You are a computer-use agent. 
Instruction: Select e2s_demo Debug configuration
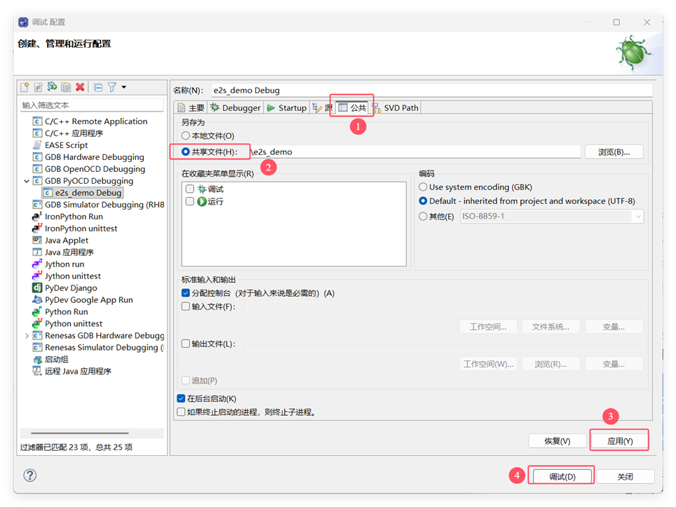point(83,193)
